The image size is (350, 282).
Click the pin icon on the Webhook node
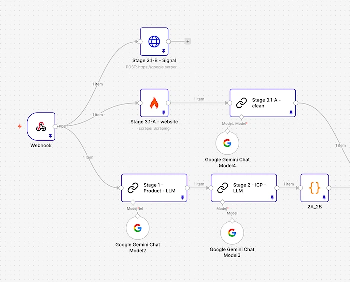(50, 135)
